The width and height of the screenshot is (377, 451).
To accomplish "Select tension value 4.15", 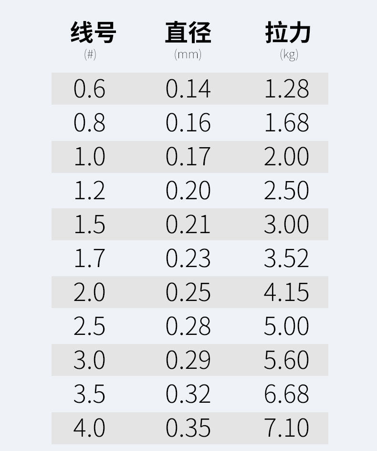I will coord(286,292).
